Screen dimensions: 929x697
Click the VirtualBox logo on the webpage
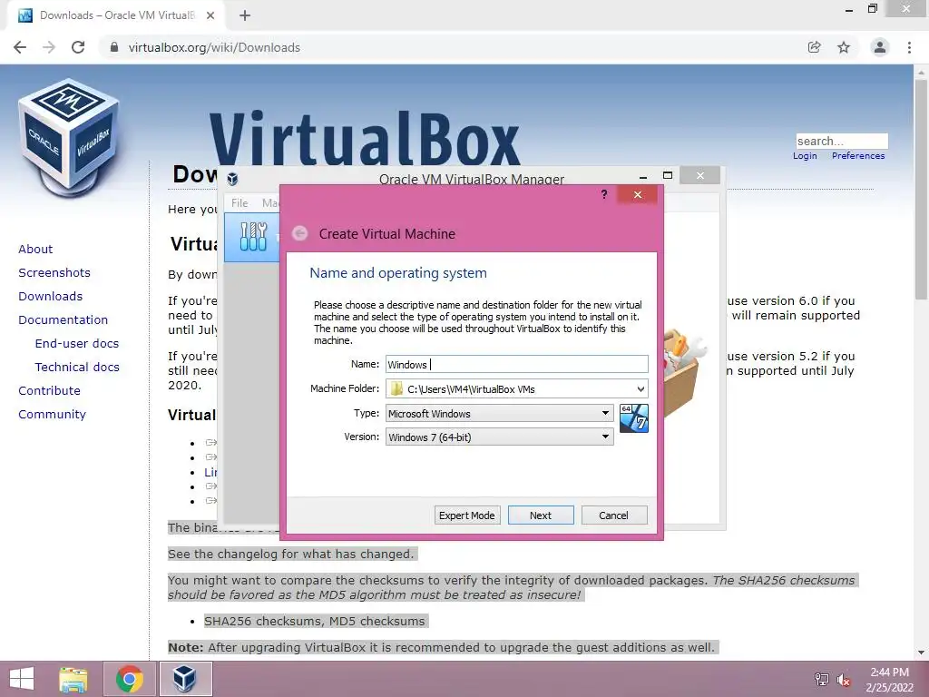coord(69,138)
